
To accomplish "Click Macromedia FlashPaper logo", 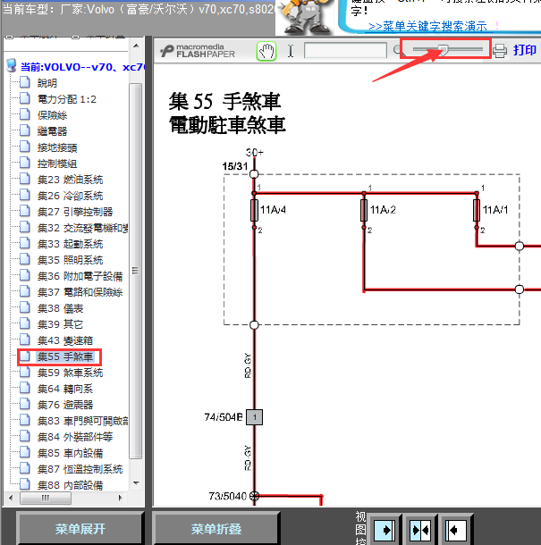I will pyautogui.click(x=198, y=51).
